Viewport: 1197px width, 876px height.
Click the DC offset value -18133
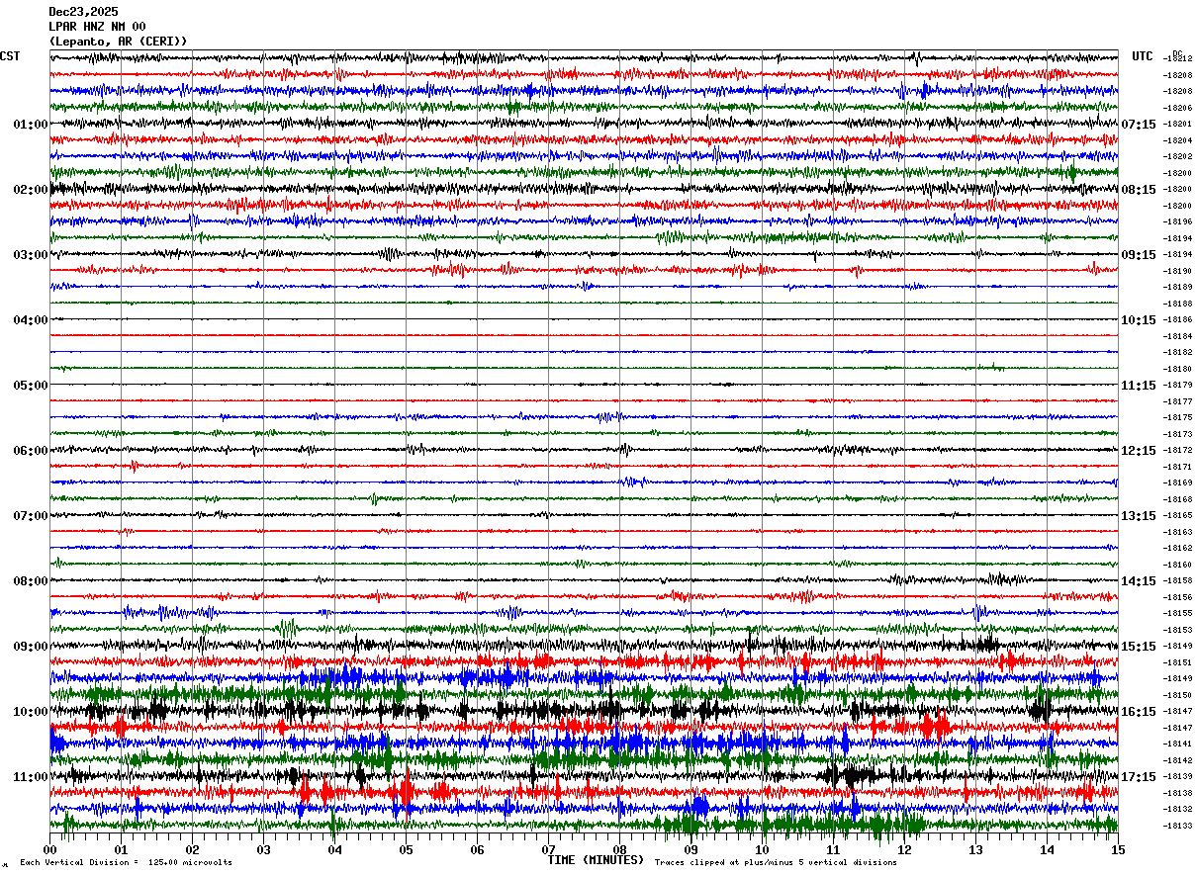[x=1178, y=826]
